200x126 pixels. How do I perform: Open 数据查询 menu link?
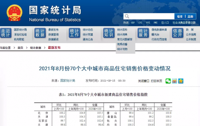(53, 34)
